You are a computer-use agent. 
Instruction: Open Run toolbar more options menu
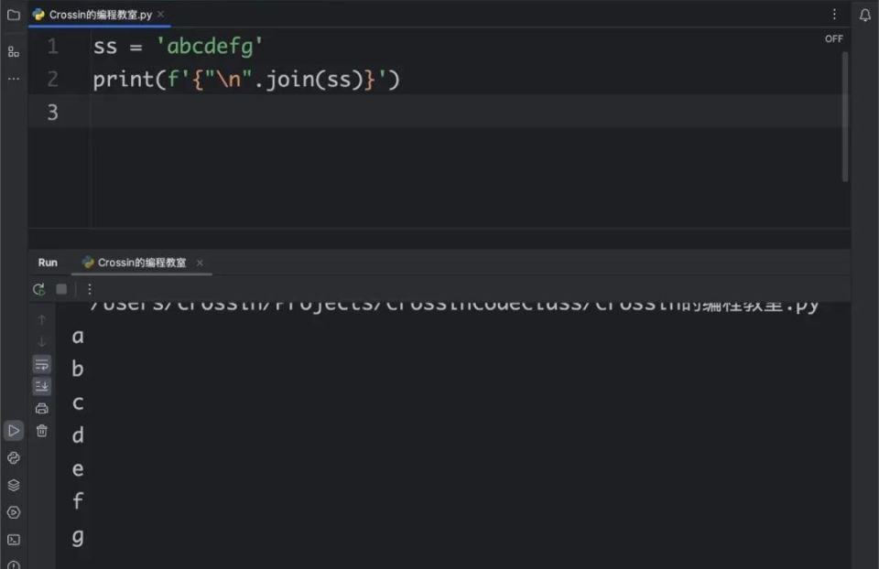pyautogui.click(x=89, y=290)
